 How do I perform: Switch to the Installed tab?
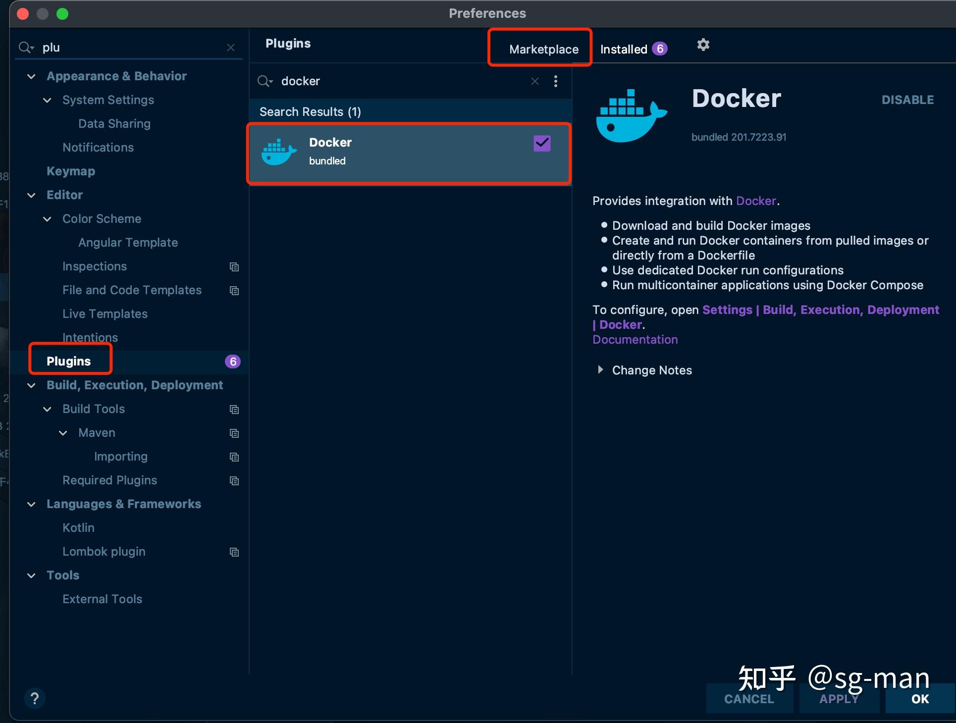coord(625,49)
